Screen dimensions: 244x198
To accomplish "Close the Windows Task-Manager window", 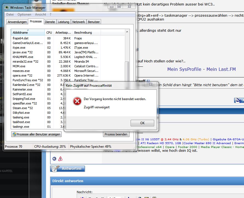I will (129, 7).
